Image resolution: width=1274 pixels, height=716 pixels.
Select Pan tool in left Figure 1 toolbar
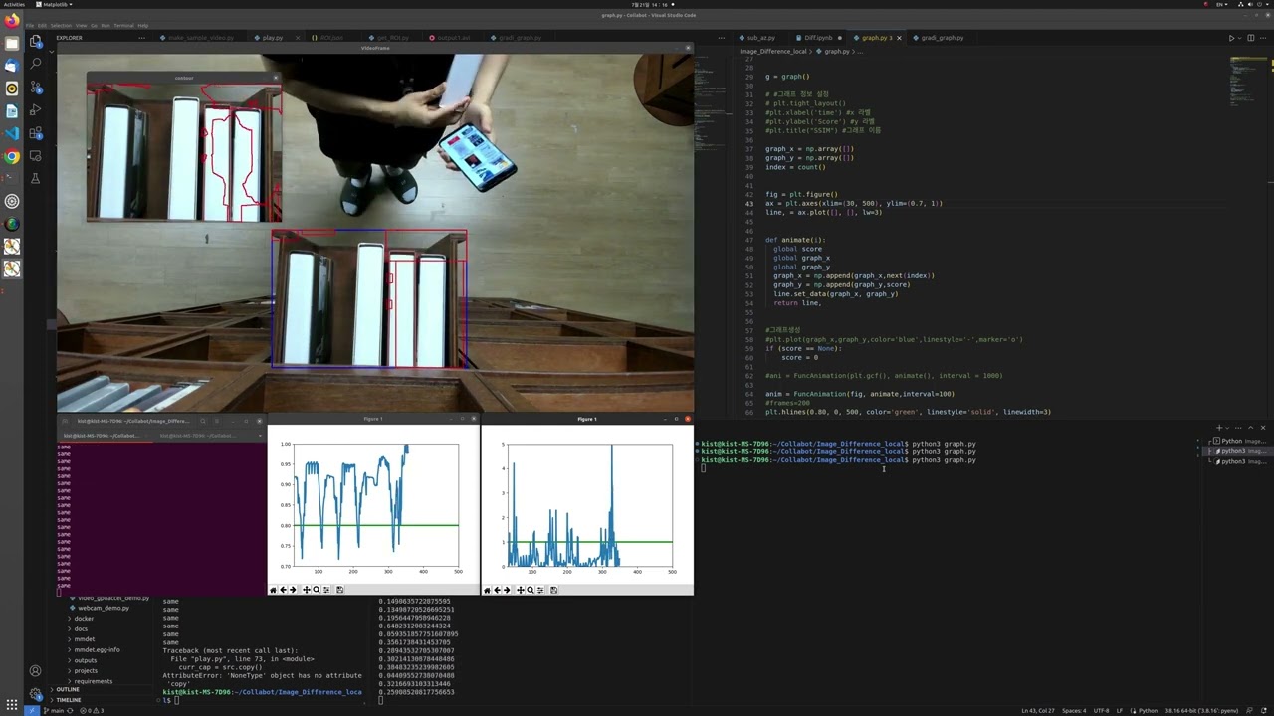[307, 590]
